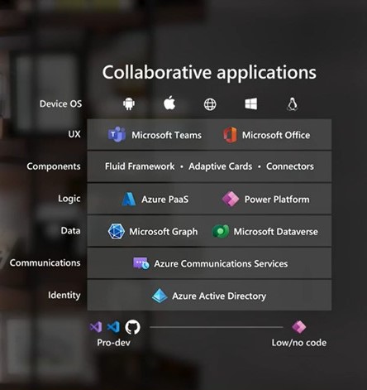Click the UX row label
Viewport: 367px width, 390px height.
(74, 134)
